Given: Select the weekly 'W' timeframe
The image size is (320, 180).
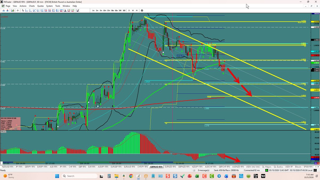Looking at the screenshot, I should pyautogui.click(x=133, y=10).
